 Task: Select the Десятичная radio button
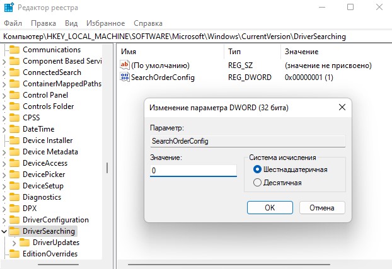(257, 183)
